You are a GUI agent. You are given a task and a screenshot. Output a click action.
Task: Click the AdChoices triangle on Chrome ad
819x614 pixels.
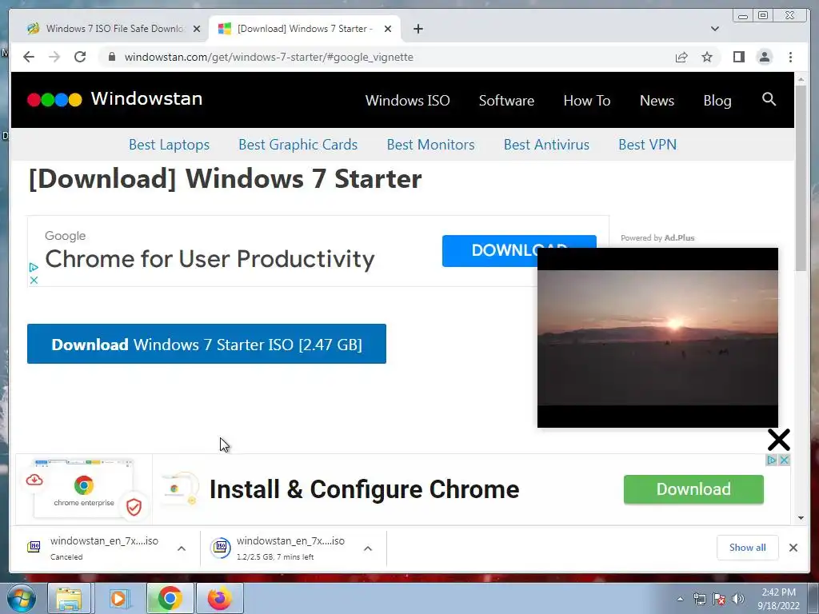click(34, 267)
